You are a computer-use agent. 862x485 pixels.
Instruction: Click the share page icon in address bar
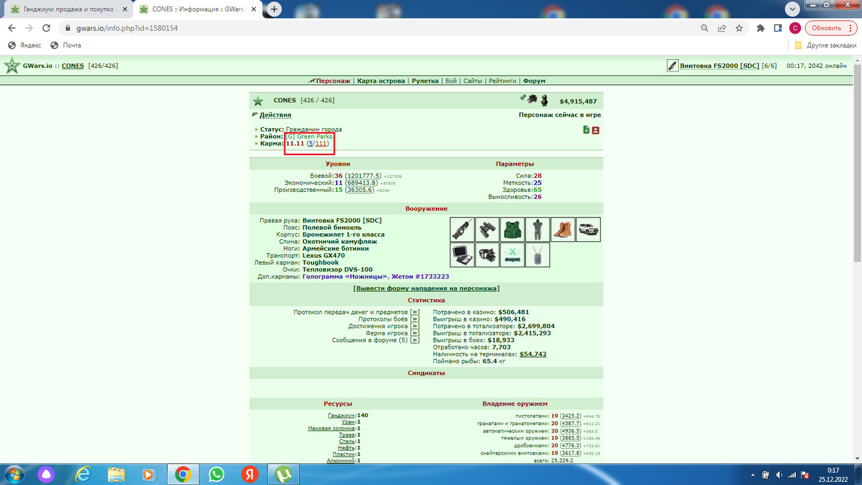tap(722, 28)
